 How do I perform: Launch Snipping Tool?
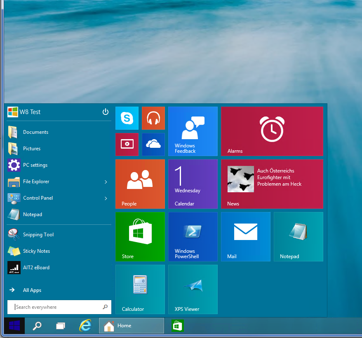(x=59, y=235)
